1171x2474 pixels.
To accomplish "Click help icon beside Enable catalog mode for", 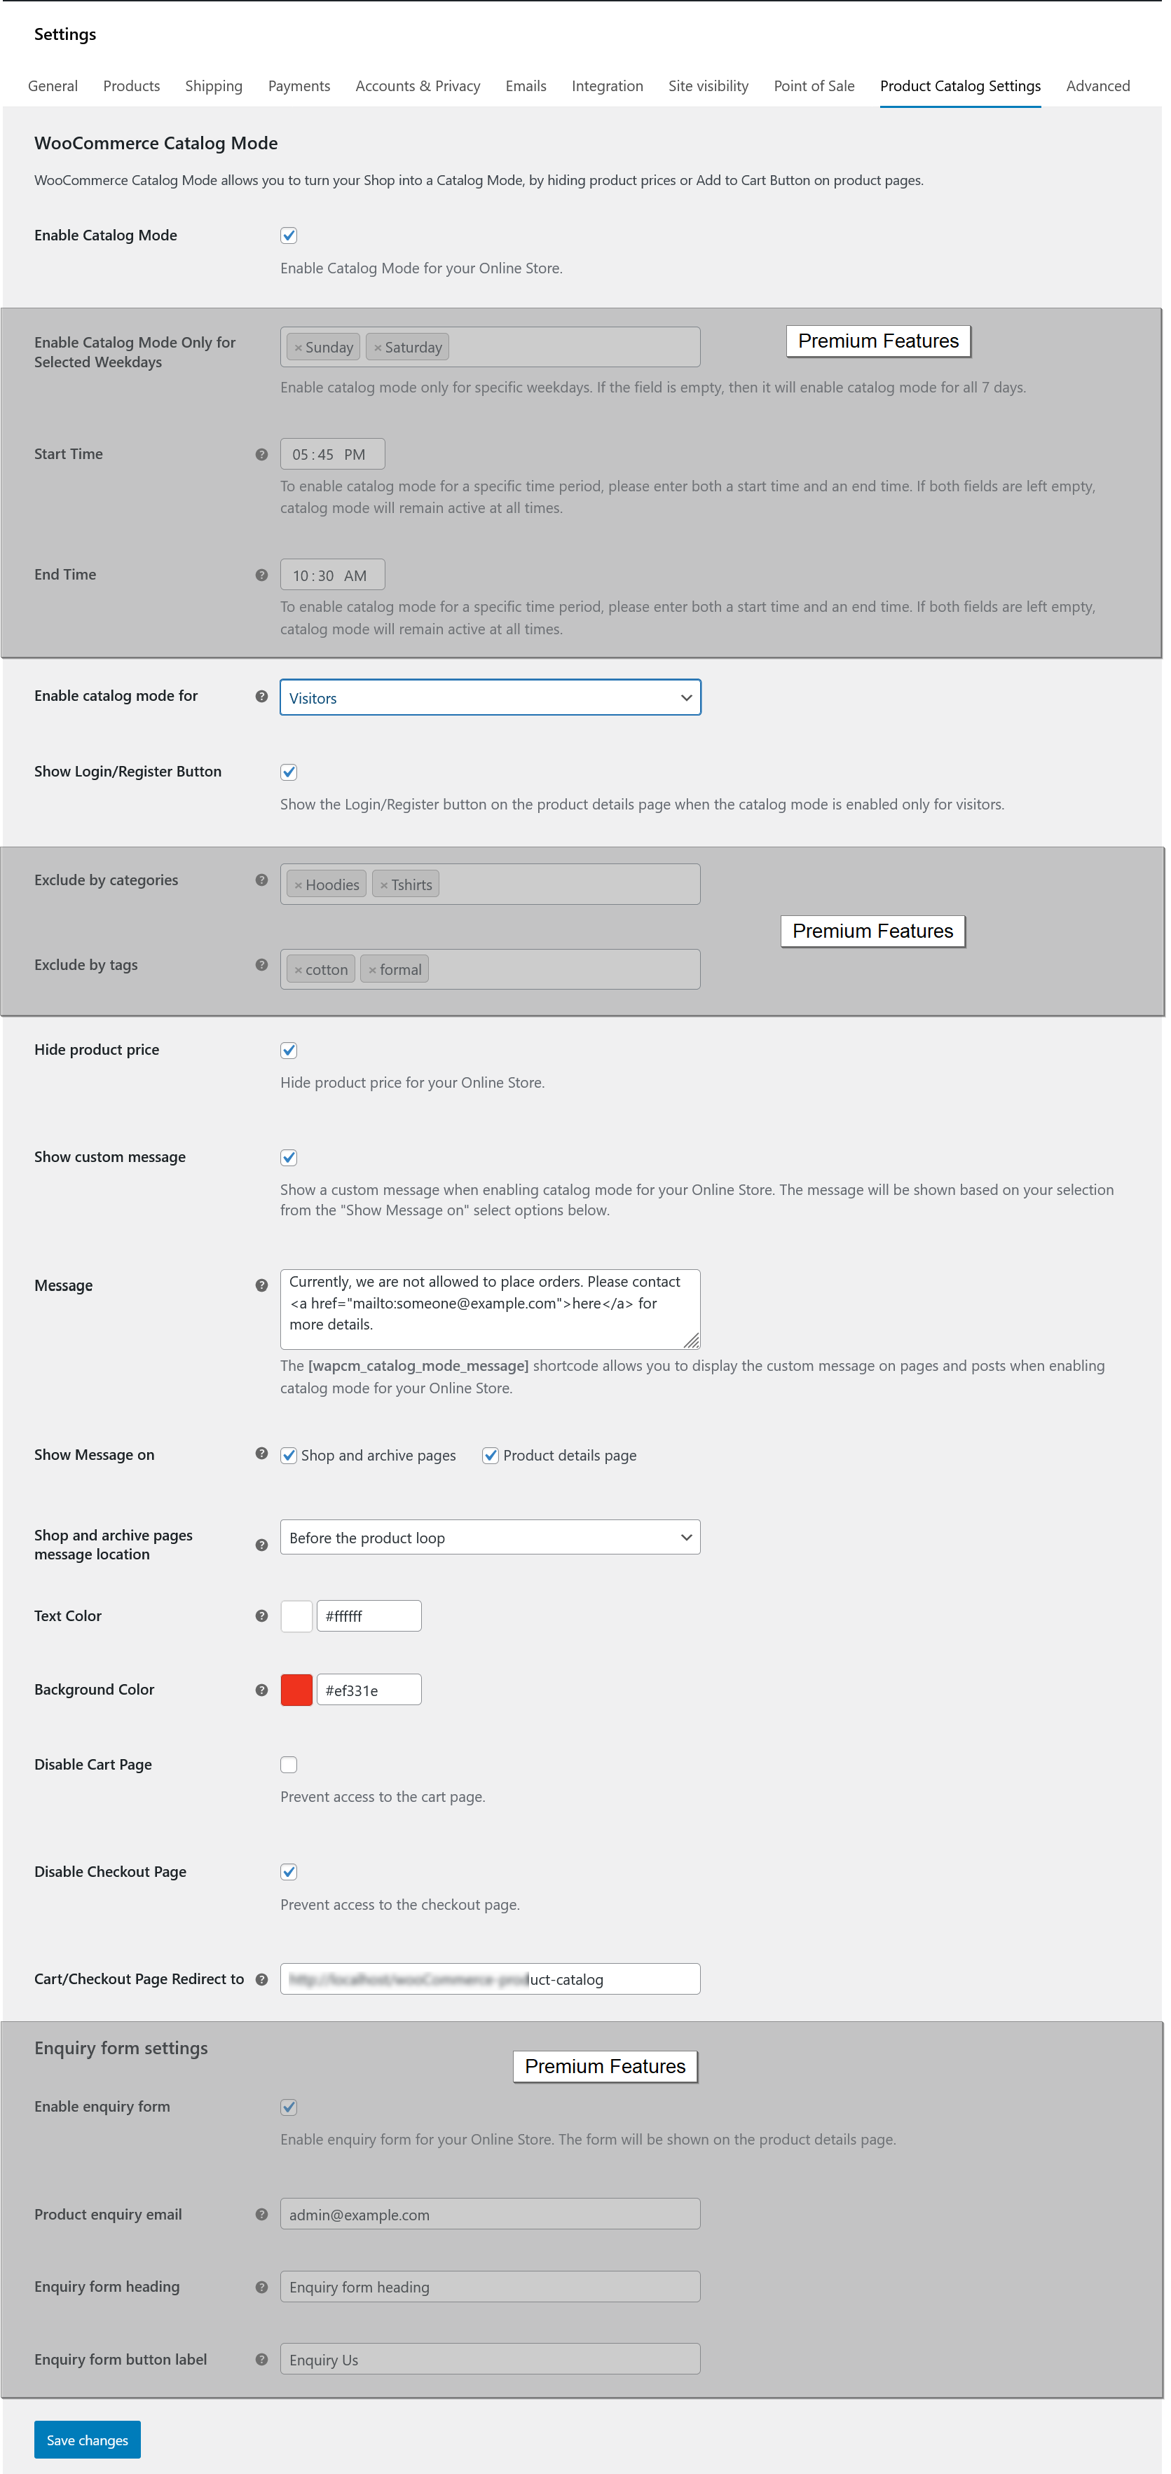I will click(261, 696).
